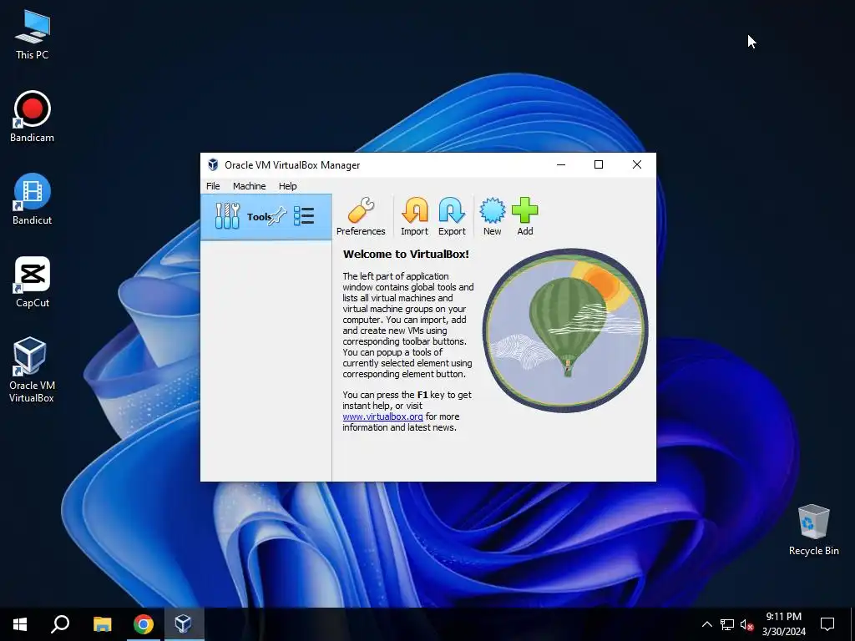Launch Google Chrome from the taskbar

coord(143,624)
